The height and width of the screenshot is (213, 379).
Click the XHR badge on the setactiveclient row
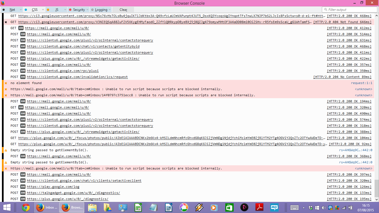[x=23, y=181]
